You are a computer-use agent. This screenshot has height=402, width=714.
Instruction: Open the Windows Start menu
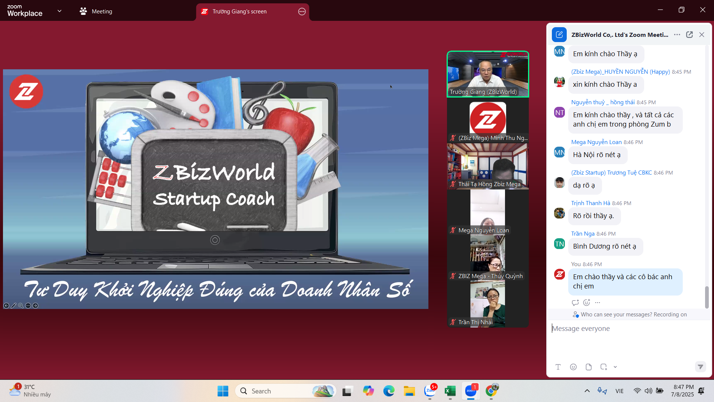pyautogui.click(x=223, y=391)
